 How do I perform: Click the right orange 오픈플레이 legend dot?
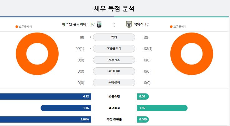[x=171, y=27]
